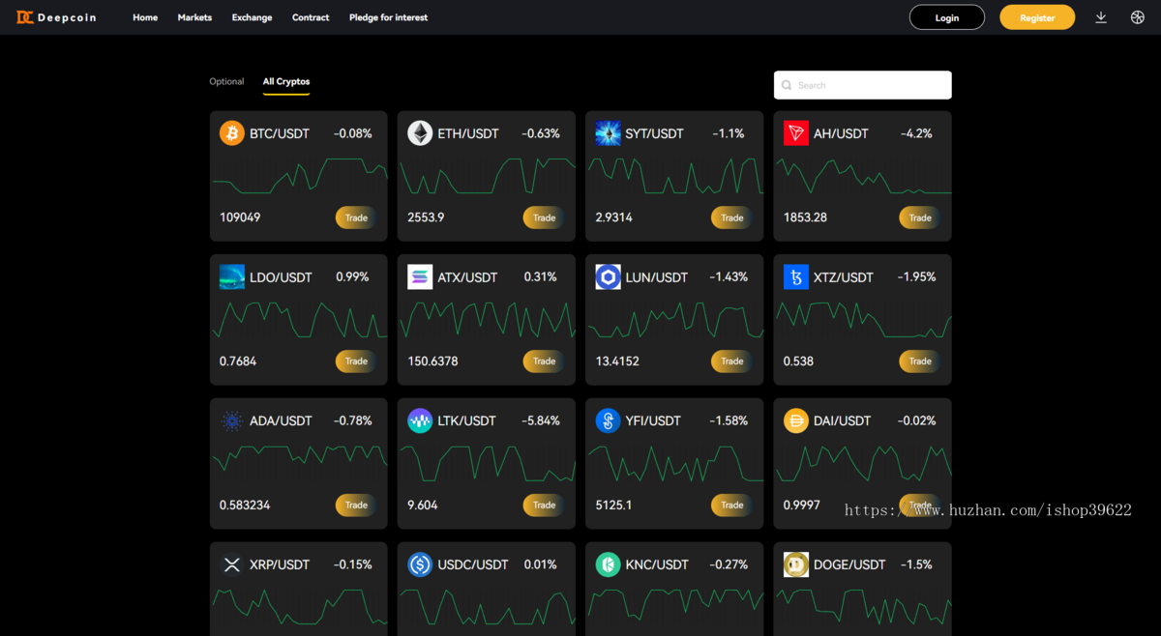Click the Ethereum ETH coin icon
Image resolution: width=1161 pixels, height=636 pixels.
pyautogui.click(x=420, y=133)
